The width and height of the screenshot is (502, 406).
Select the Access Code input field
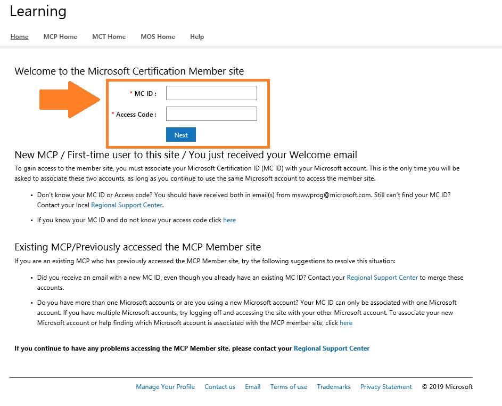[x=211, y=114]
